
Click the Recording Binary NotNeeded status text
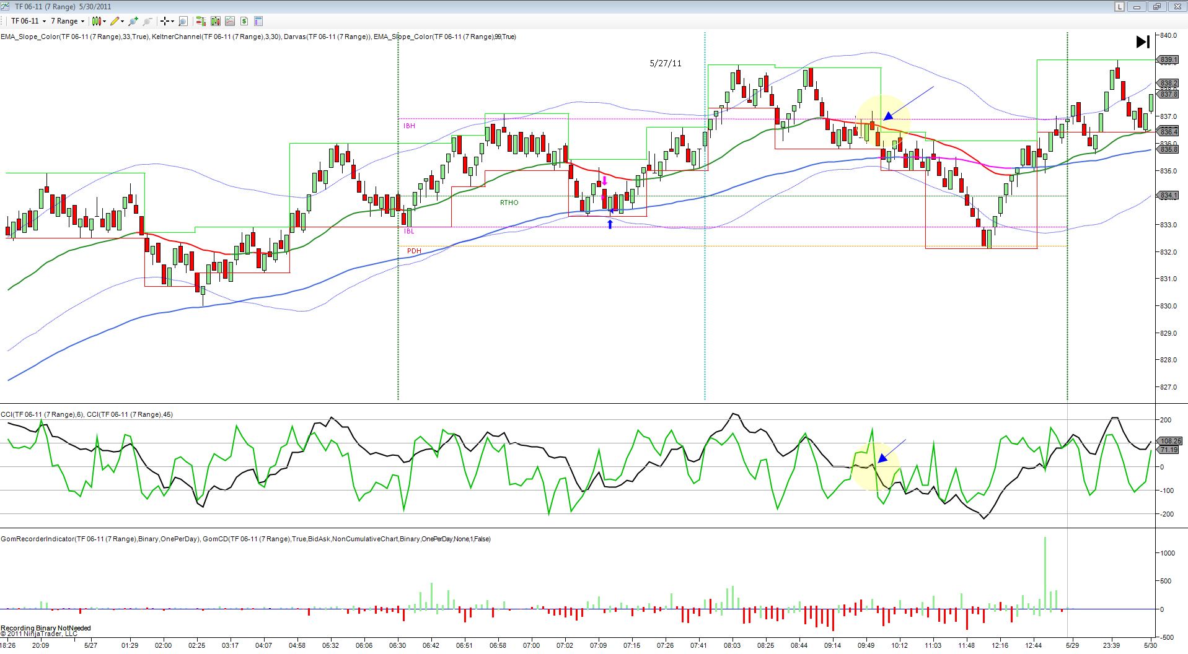coord(46,628)
